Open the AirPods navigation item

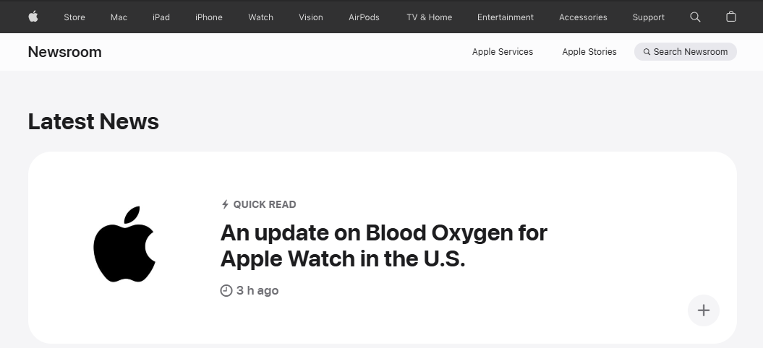(364, 17)
